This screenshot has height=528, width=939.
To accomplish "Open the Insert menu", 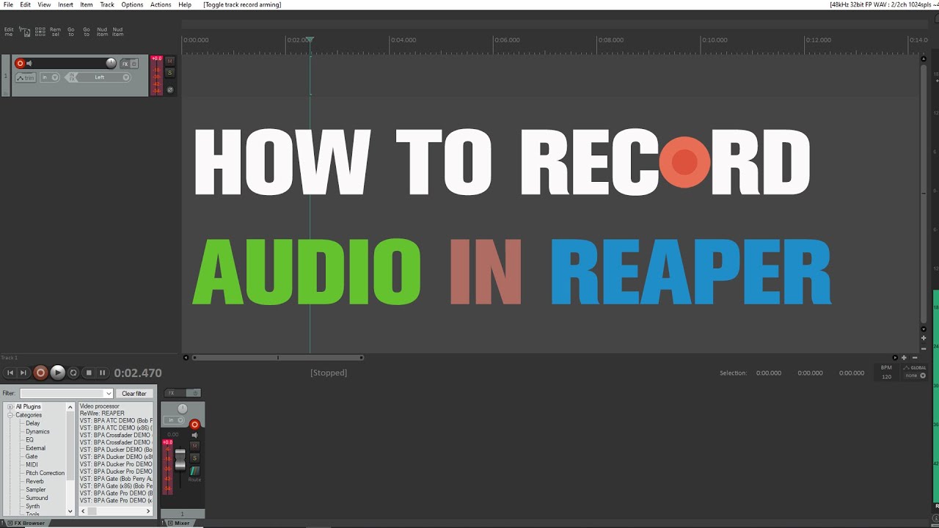I will coord(65,4).
